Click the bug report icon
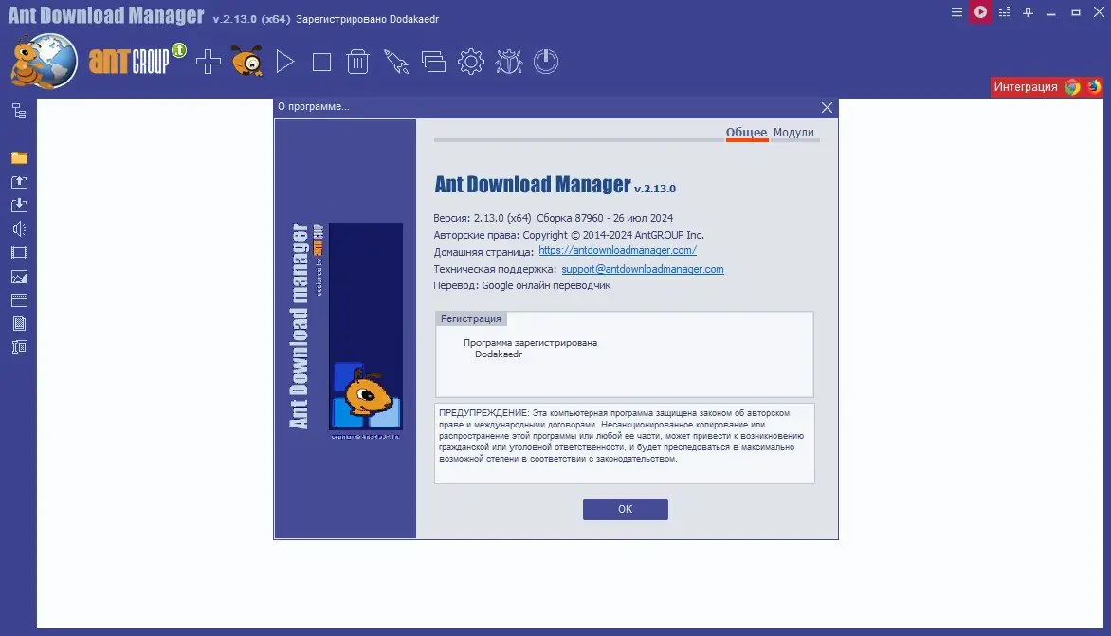Screen dimensions: 1111x636 [509, 62]
